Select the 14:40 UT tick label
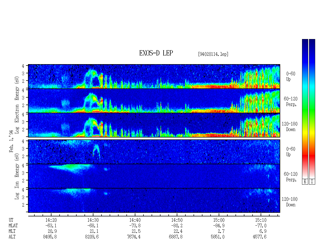The width and height of the screenshot is (316, 244). [135, 220]
